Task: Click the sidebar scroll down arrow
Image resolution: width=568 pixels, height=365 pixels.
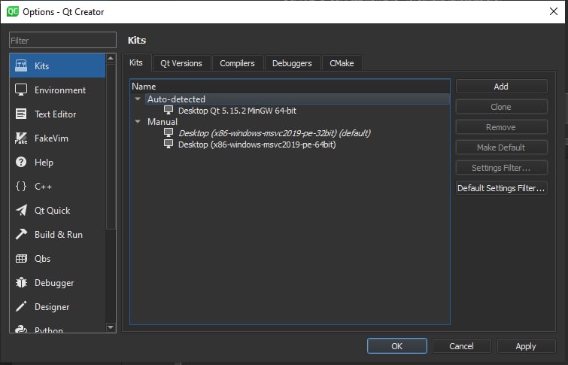Action: tap(111, 327)
